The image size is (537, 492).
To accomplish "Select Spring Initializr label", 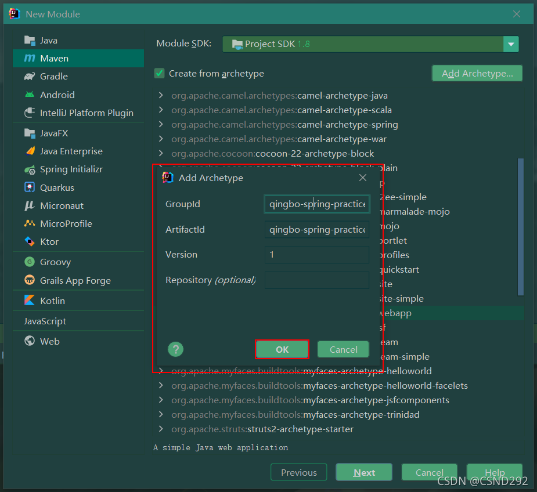I will coord(71,169).
